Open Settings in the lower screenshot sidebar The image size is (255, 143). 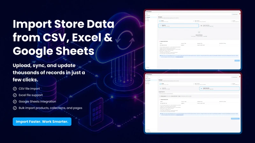tap(148, 130)
